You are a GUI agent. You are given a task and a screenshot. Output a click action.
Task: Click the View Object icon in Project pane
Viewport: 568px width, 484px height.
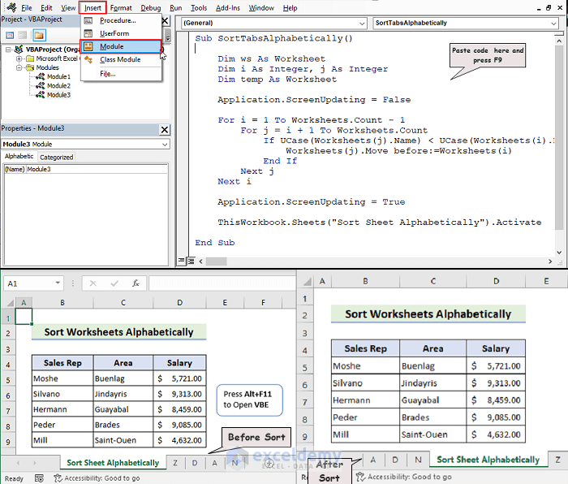point(23,35)
